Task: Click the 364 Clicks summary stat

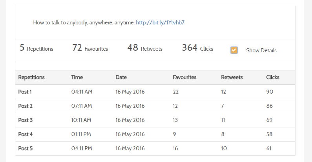Action: point(197,48)
